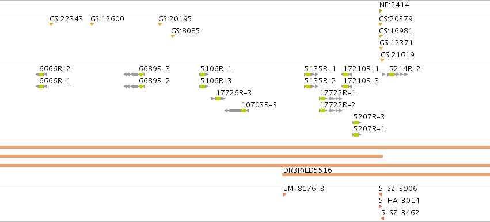Click the 17726R-3 gene glyph
490x222 pixels.
[218, 99]
